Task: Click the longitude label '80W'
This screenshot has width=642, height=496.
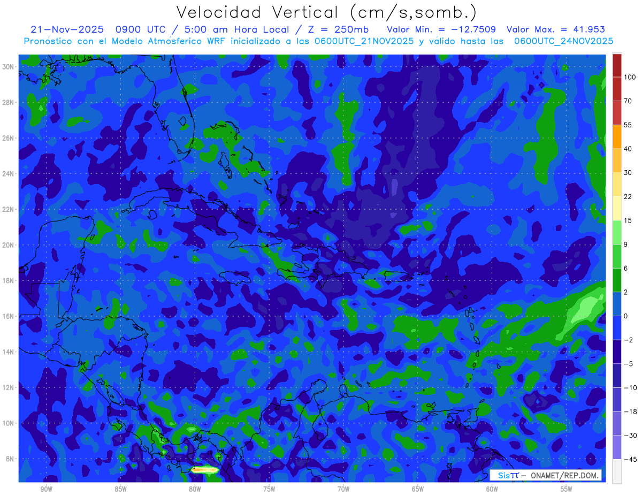Action: click(195, 489)
